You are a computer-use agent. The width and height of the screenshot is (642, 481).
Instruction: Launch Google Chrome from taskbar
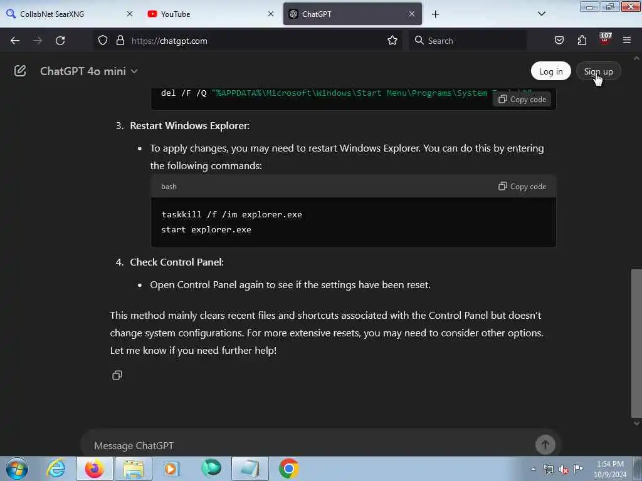(288, 468)
